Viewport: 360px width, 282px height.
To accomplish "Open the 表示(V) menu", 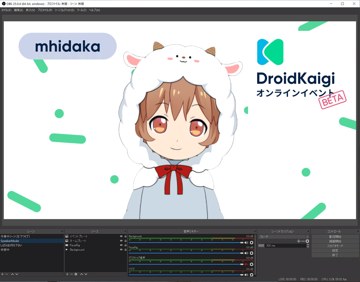I will (30, 10).
